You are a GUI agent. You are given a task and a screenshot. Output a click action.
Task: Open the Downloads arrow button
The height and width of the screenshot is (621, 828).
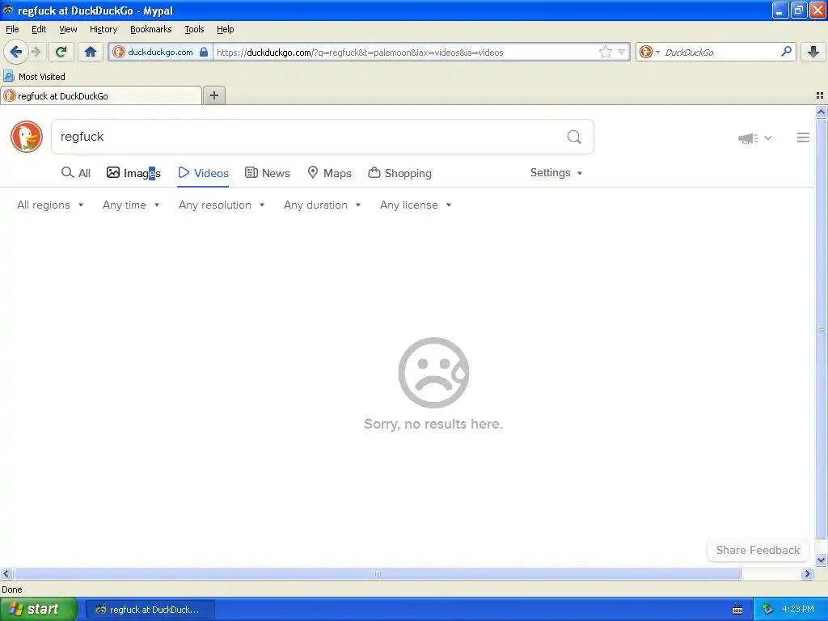(813, 52)
